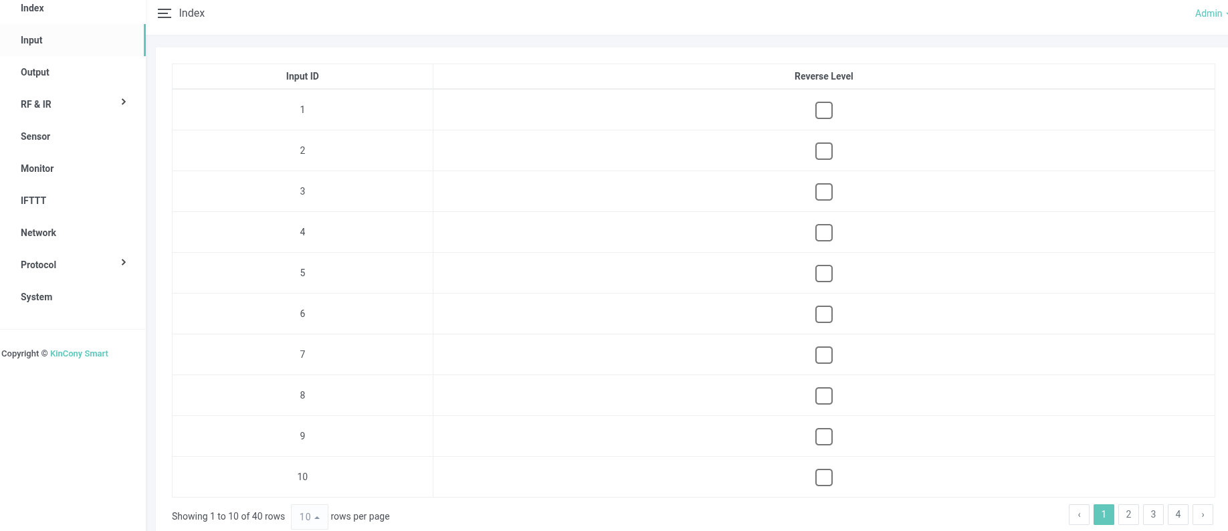Go to previous page arrow
Viewport: 1228px width, 531px height.
click(x=1079, y=514)
